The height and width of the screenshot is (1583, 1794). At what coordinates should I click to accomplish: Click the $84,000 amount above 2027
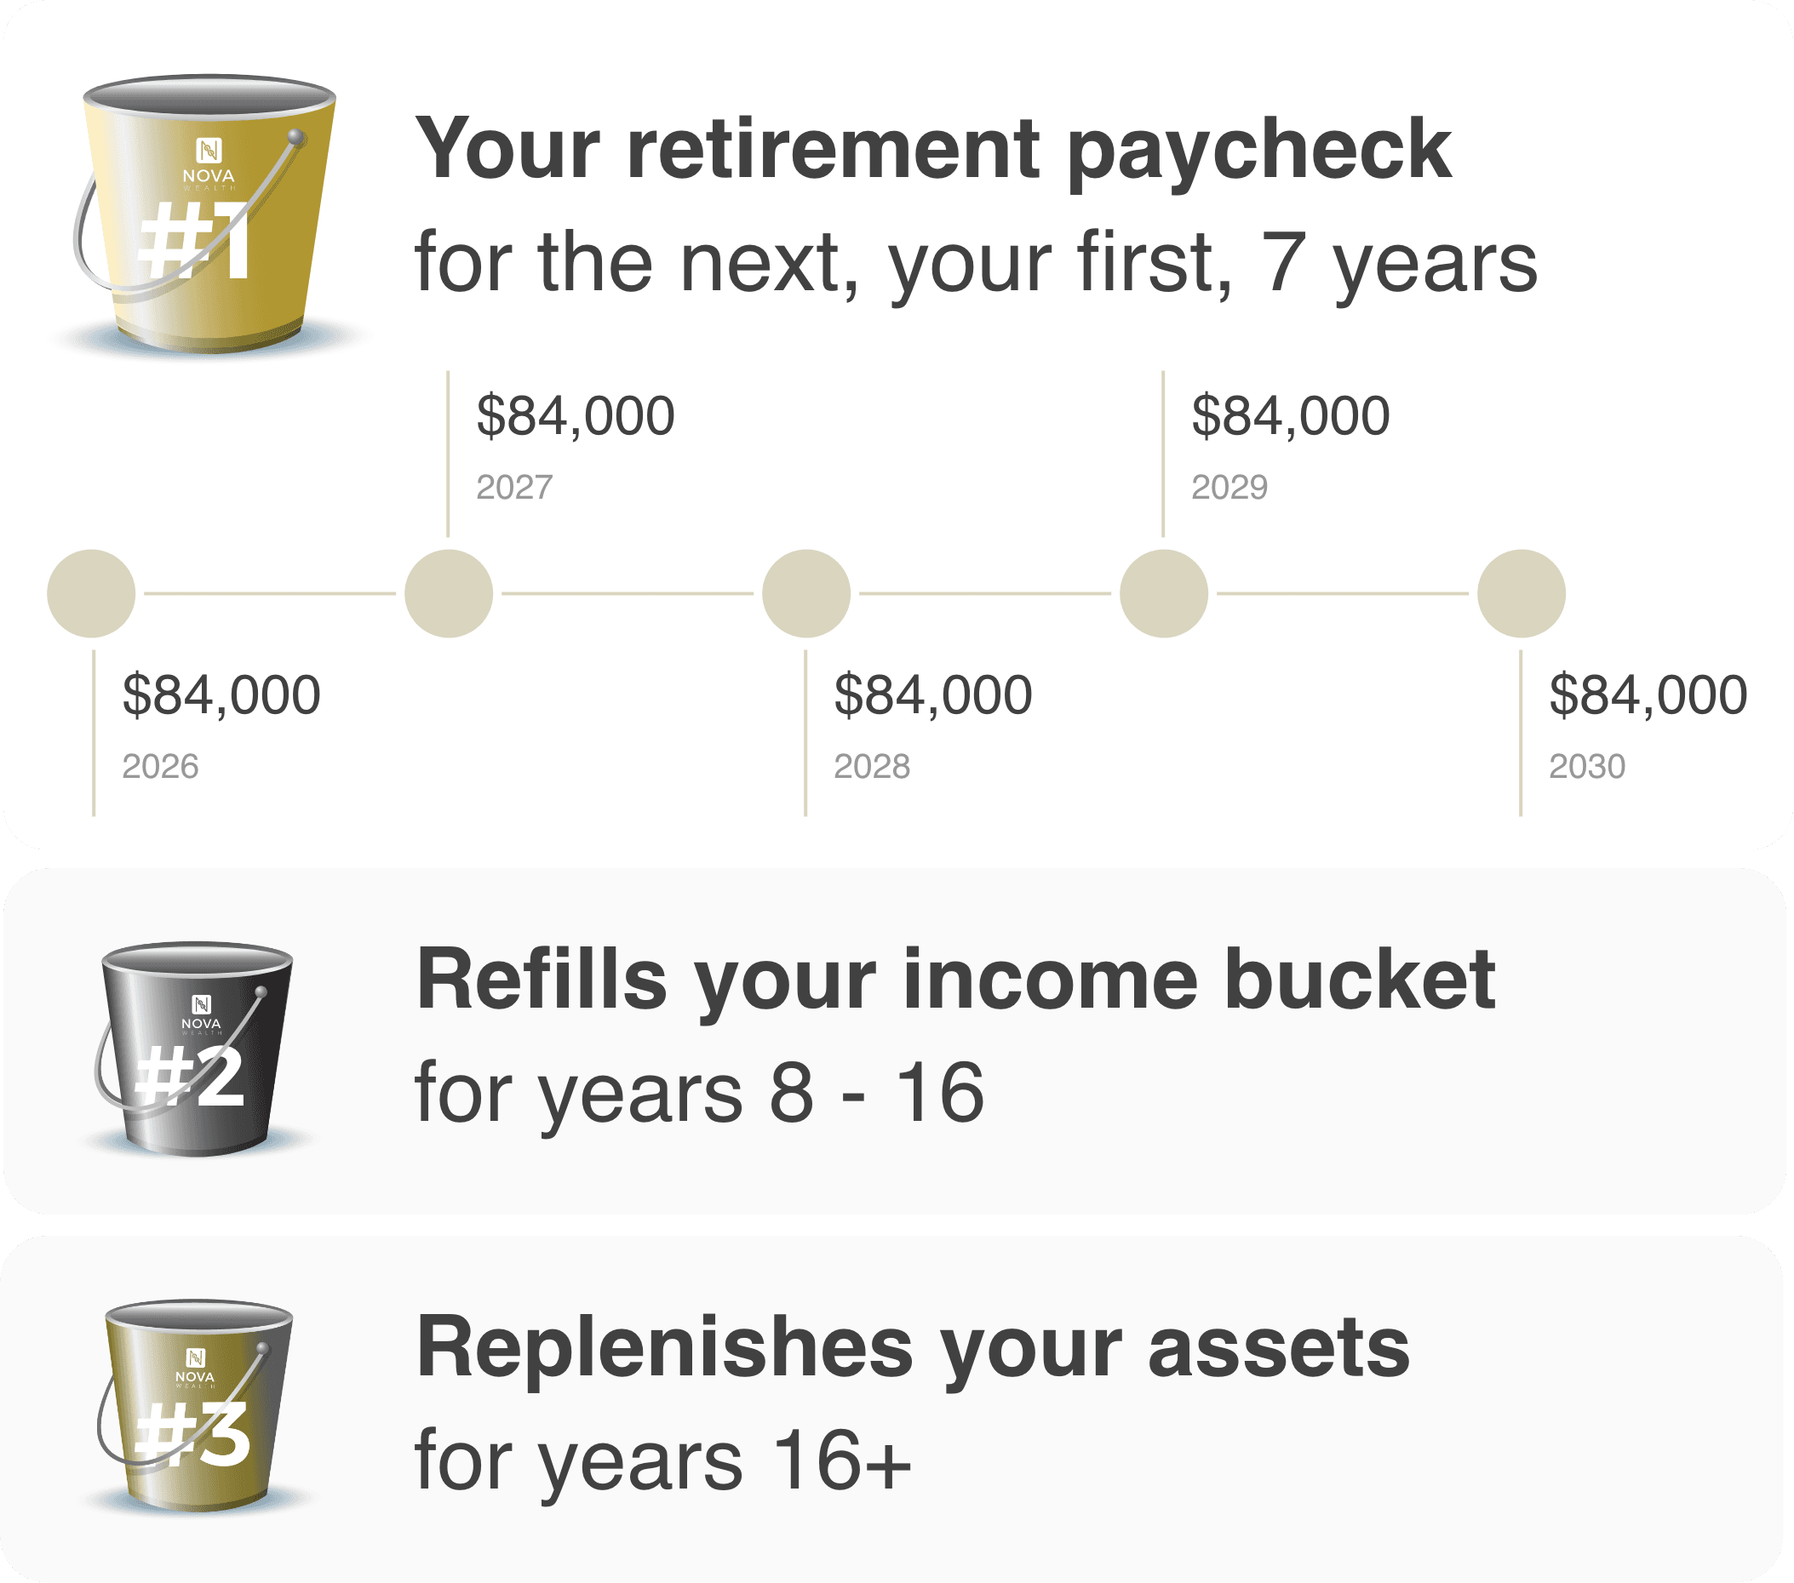pos(575,416)
